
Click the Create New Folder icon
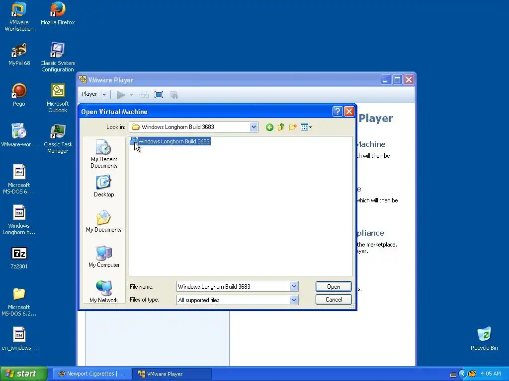point(293,127)
